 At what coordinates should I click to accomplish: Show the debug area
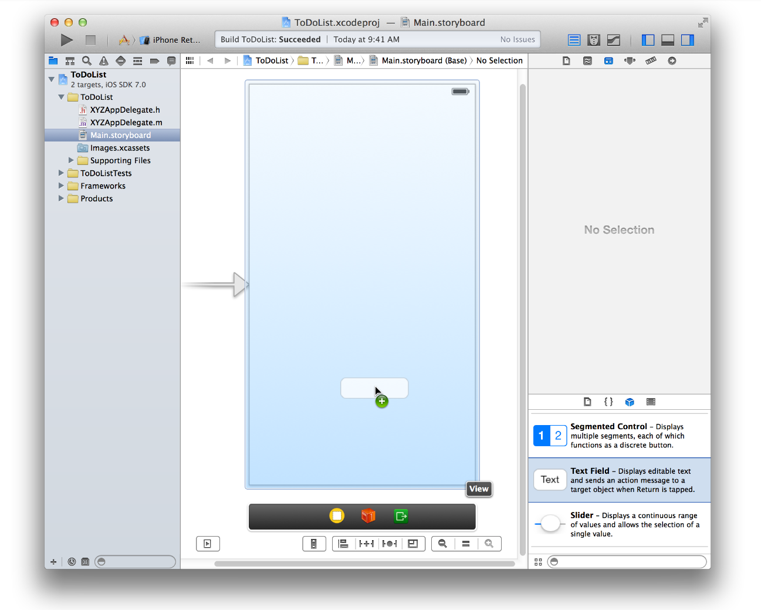click(668, 40)
